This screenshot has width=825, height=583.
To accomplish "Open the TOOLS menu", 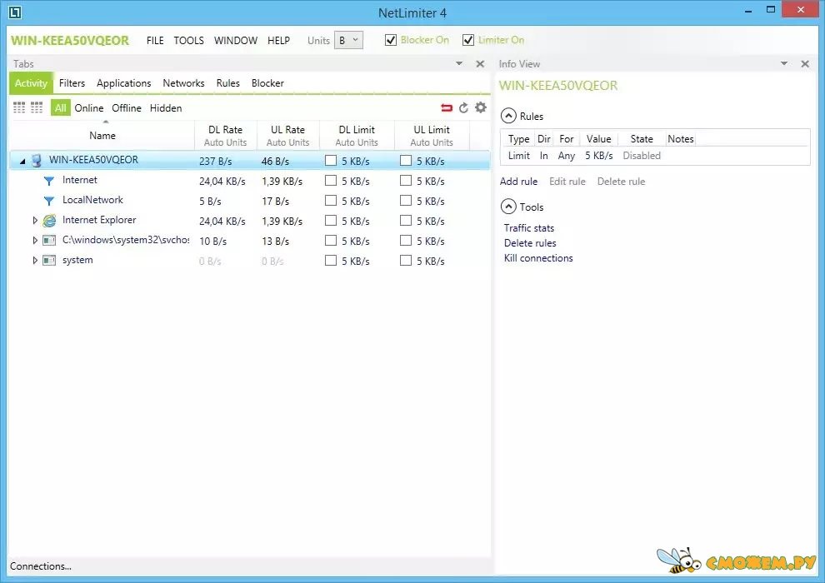I will (188, 40).
